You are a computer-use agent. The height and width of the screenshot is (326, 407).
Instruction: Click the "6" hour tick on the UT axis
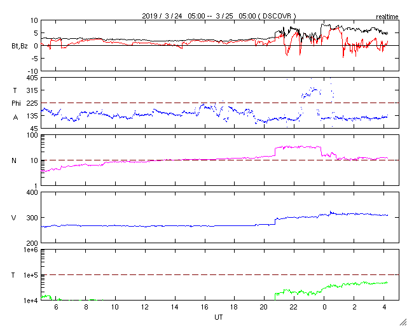click(56, 307)
